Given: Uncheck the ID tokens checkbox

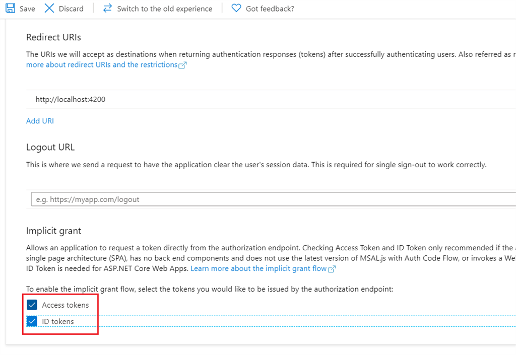Looking at the screenshot, I should (x=32, y=321).
